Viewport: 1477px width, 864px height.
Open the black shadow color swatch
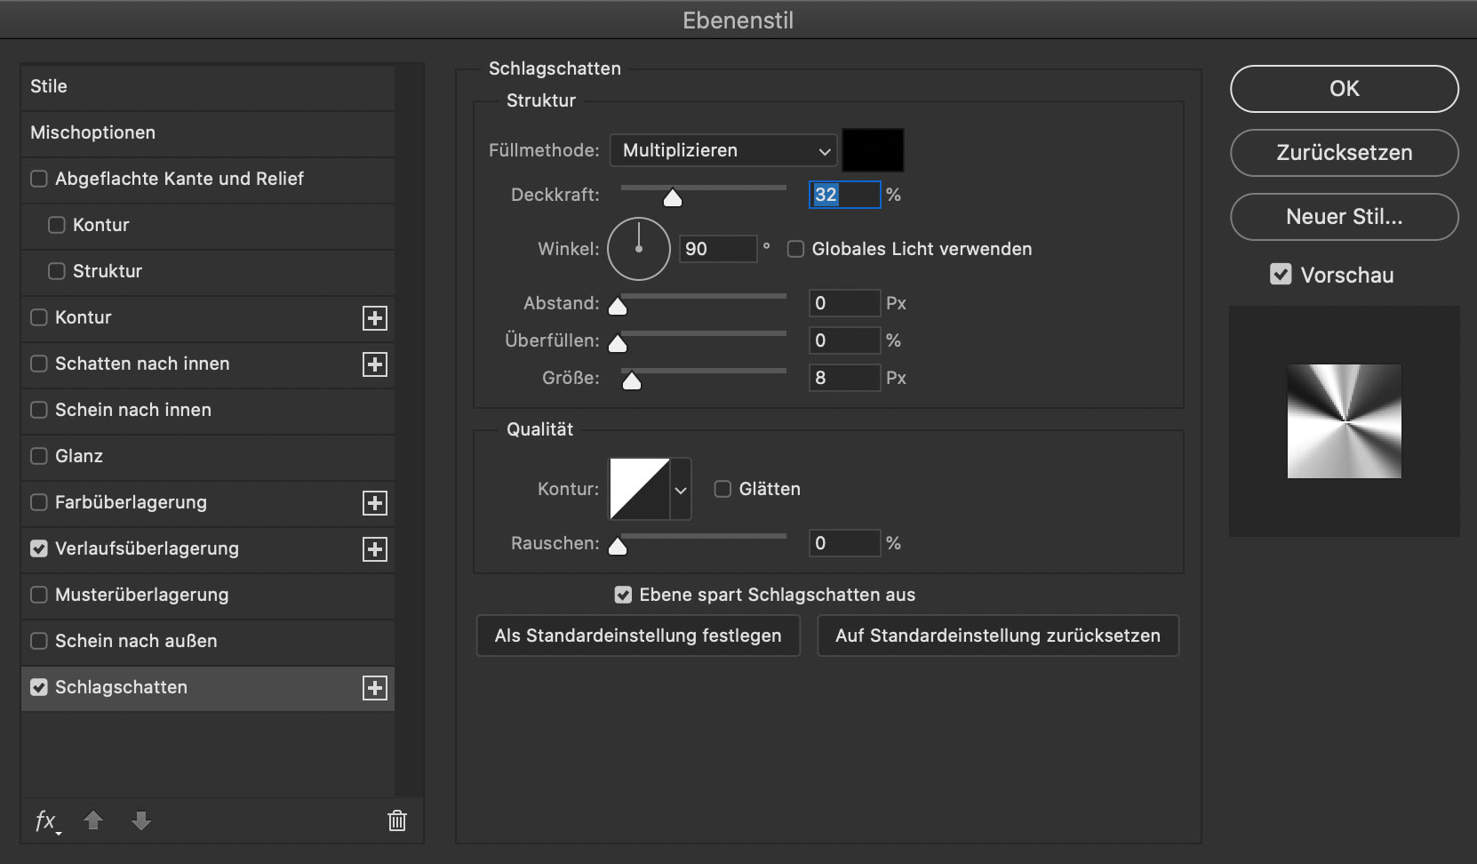point(873,150)
